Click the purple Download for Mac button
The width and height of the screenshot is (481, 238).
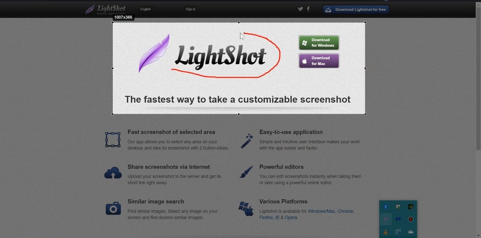319,61
